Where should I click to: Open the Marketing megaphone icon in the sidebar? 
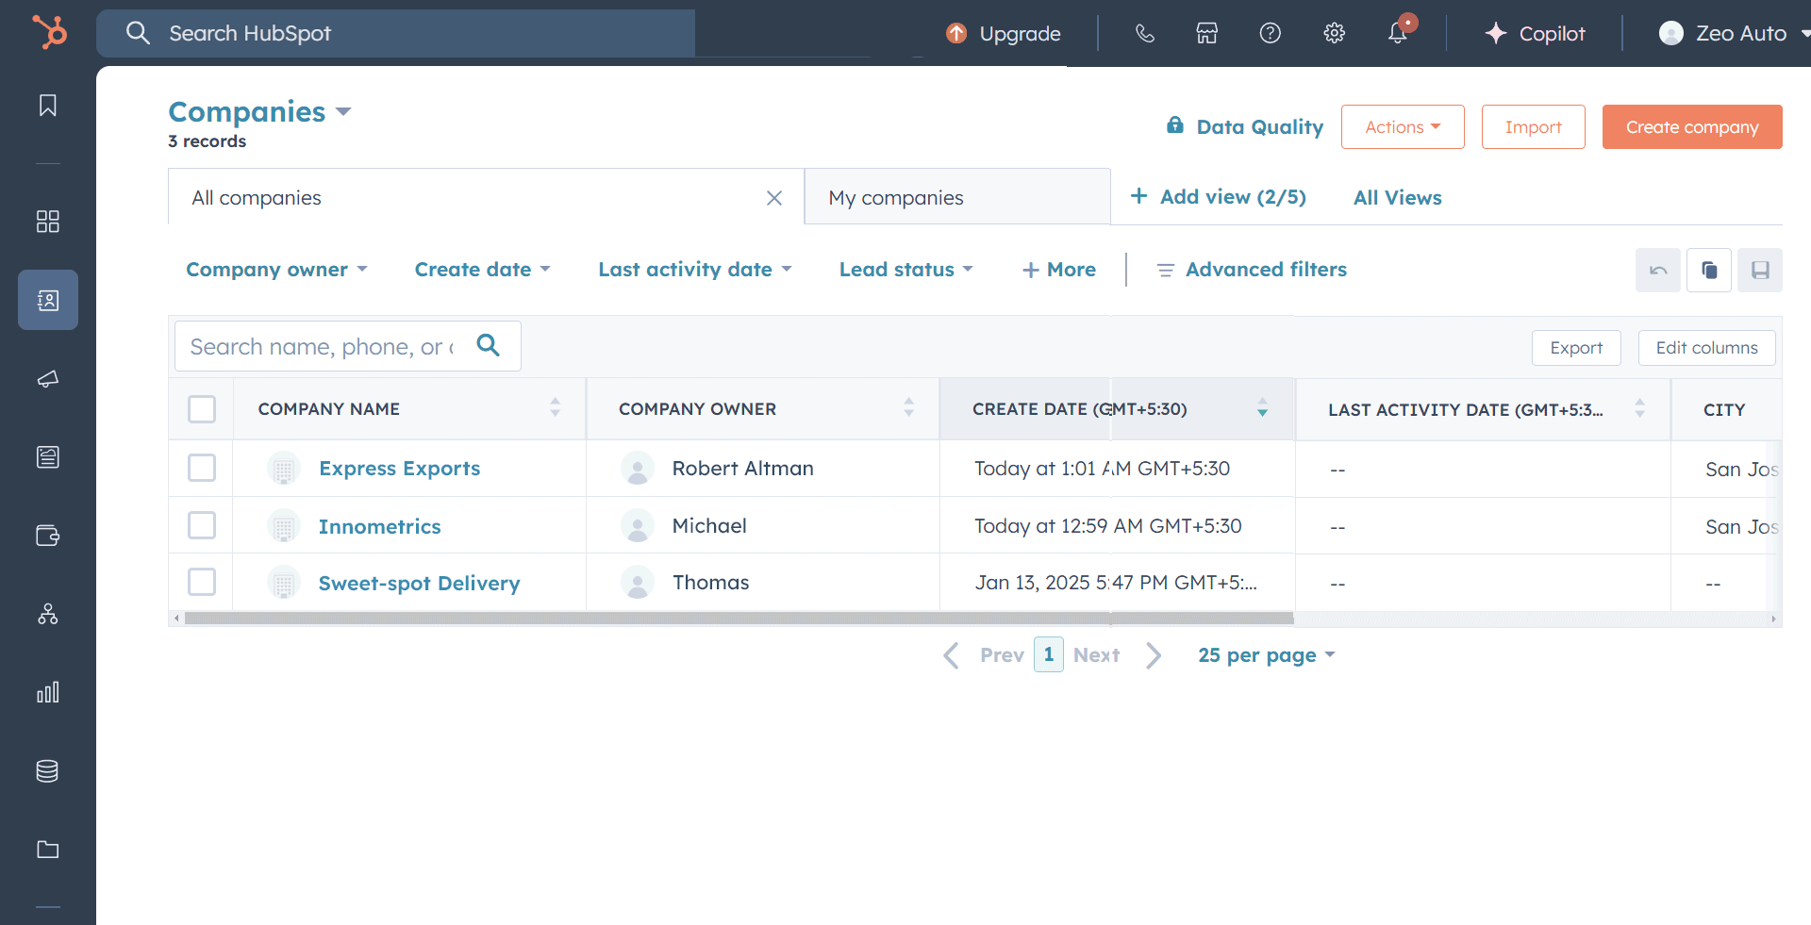tap(47, 379)
